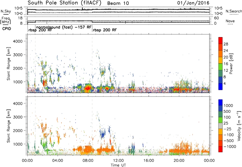Viewport: 242px width, 167px height.
Task: Click the '28' power colorbar value
Action: [226, 44]
